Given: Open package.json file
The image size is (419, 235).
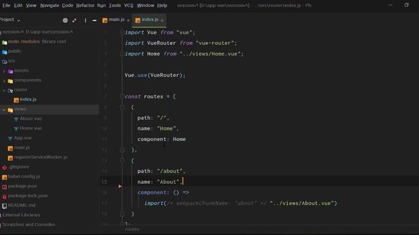Looking at the screenshot, I should coord(22,186).
